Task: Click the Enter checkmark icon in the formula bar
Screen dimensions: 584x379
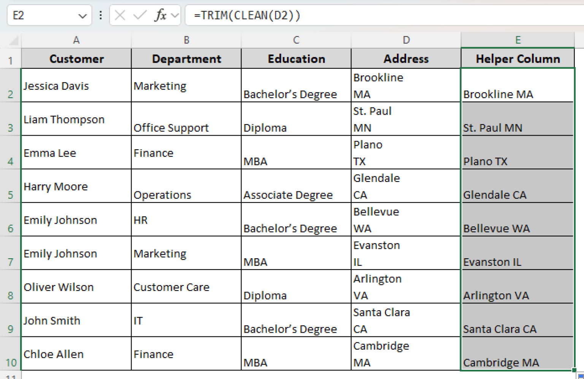Action: 138,15
